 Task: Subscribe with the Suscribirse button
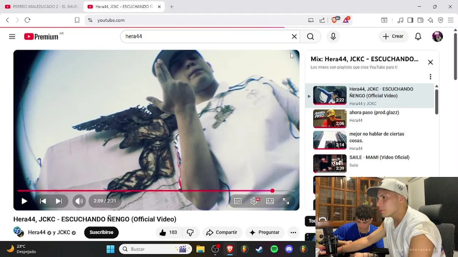[x=101, y=232]
